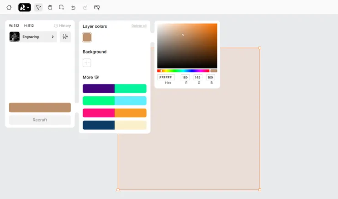Open the History panel
Image resolution: width=338 pixels, height=199 pixels.
tap(62, 26)
